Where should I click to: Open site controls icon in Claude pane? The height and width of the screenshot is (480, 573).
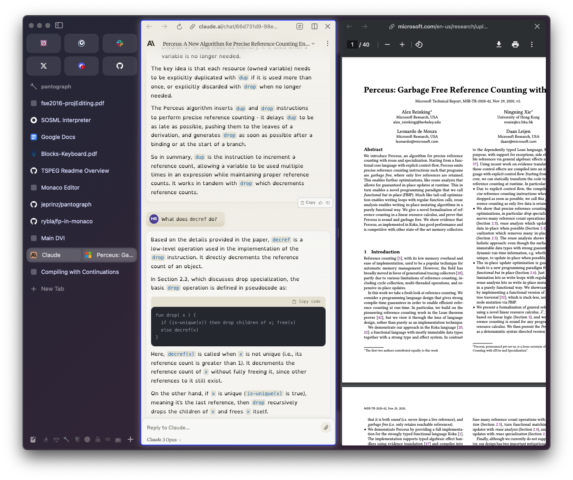300,26
